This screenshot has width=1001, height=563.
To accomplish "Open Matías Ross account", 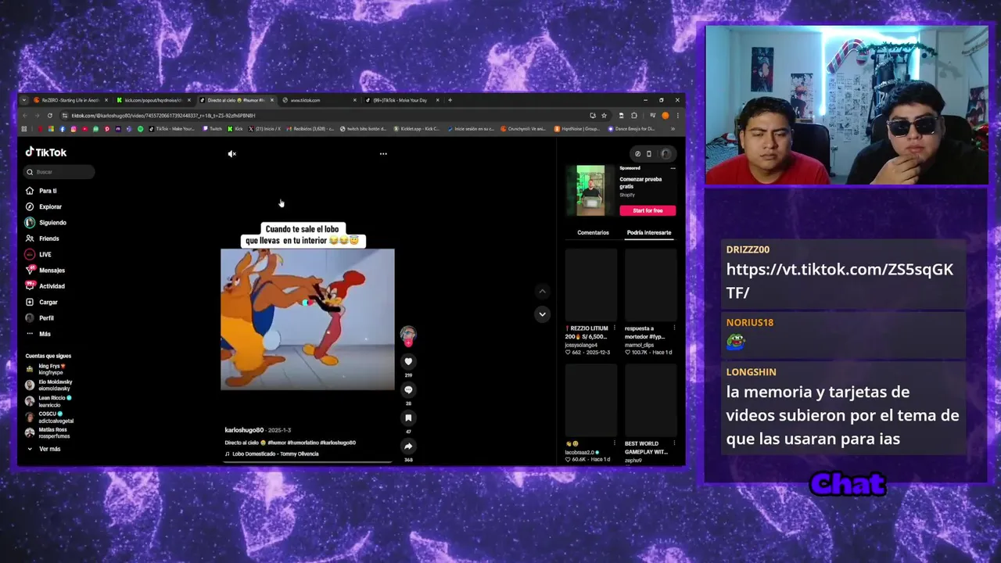I will pyautogui.click(x=47, y=432).
